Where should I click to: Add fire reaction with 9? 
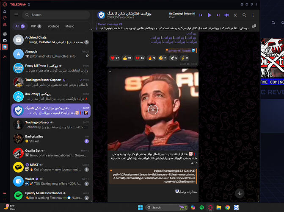(152, 58)
